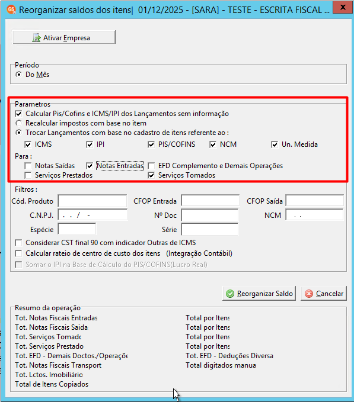Enable the Notas Saídas checkbox

click(x=28, y=166)
